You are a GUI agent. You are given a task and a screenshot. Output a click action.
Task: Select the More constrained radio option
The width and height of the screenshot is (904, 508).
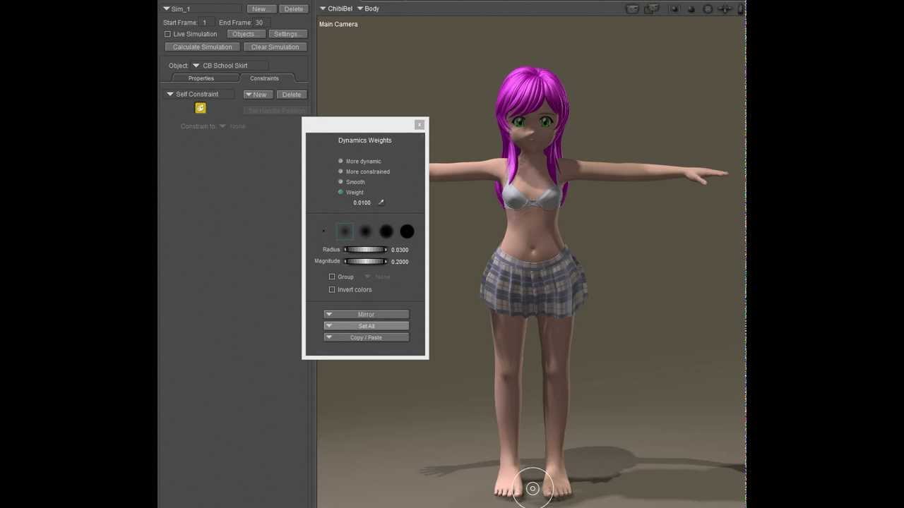coord(340,171)
